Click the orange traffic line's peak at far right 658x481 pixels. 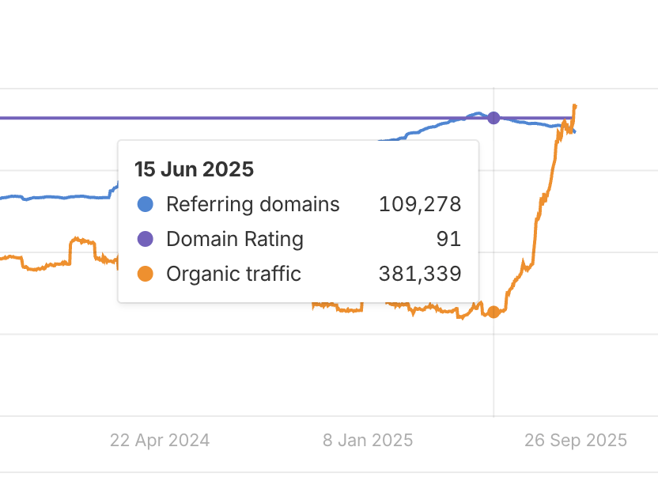(x=575, y=105)
